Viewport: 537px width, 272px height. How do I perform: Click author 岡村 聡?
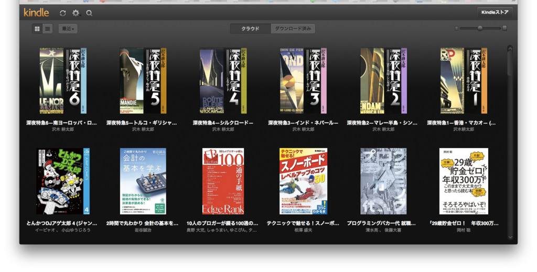tap(464, 230)
